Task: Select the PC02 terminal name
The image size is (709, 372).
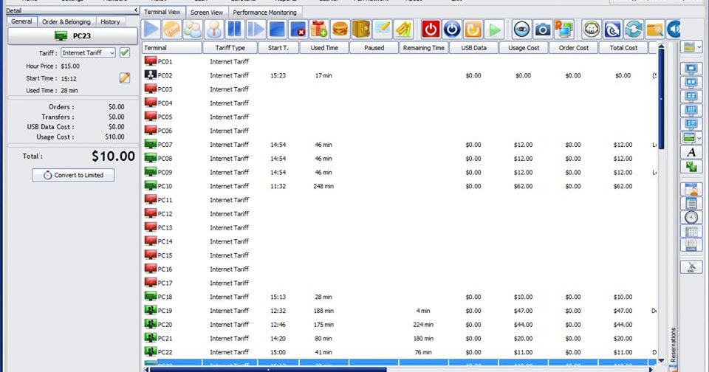Action: coord(165,75)
